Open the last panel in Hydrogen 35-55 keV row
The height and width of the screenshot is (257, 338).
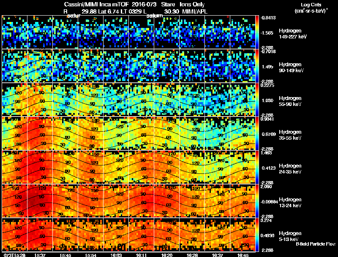[243, 133]
